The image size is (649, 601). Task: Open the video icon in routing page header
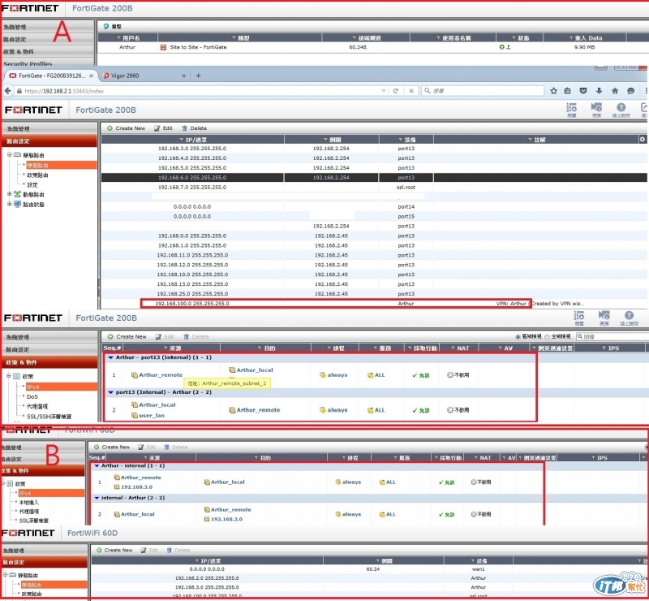point(596,110)
